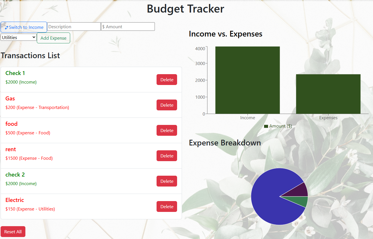Image resolution: width=373 pixels, height=239 pixels.
Task: Click the Description input field
Action: (74, 27)
